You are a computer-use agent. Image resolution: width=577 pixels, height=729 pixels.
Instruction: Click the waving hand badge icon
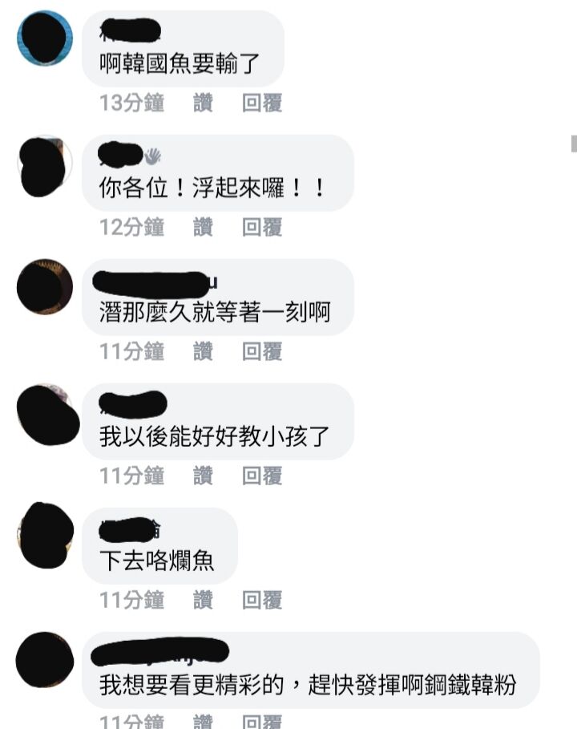[x=152, y=156]
